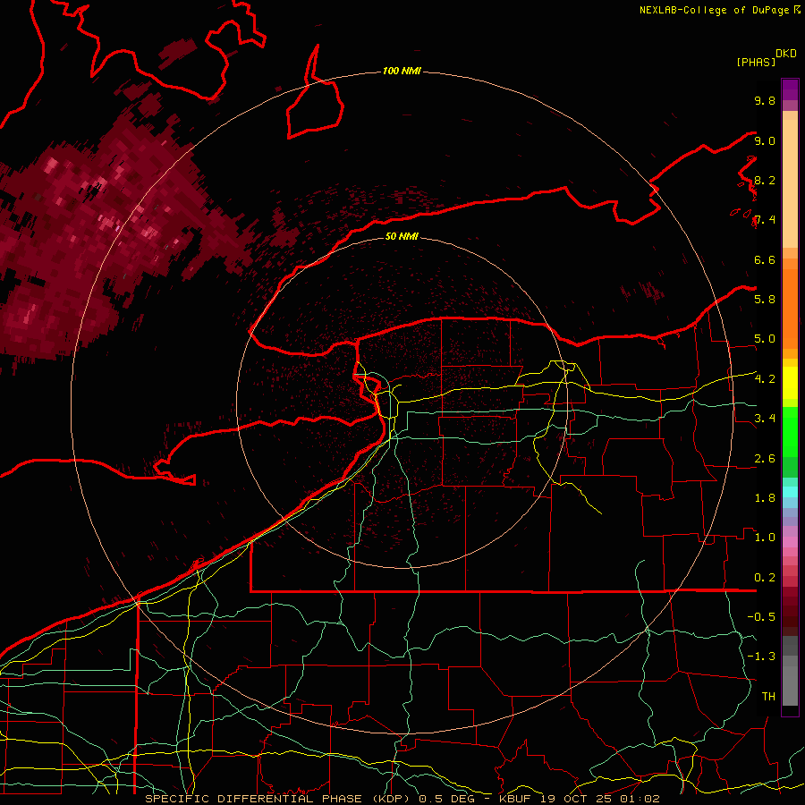Click the 7.4 scale value
Screen dimensions: 805x805
click(x=765, y=220)
